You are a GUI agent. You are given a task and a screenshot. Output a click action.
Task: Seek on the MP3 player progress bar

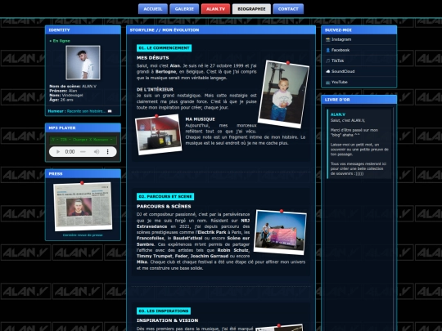pos(83,152)
